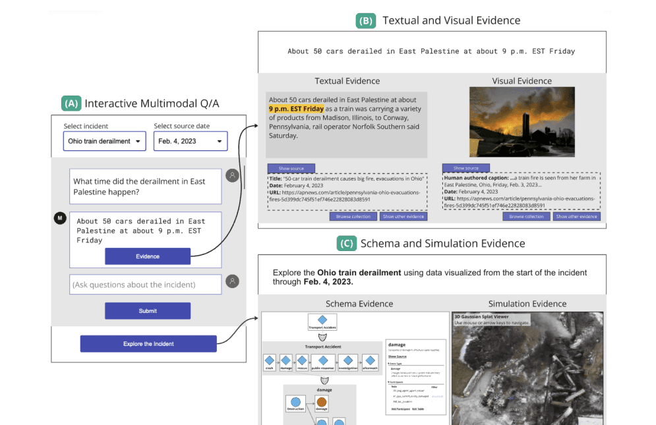Click the Destruction node in the damage subgraph
656x425 pixels.
[295, 401]
